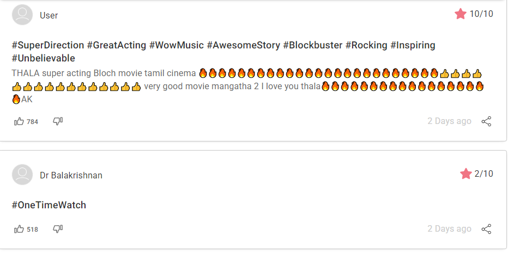Viewport: 508px width, 254px height.
Task: Open the #OneTimeWatch hashtag
Action: tap(49, 205)
